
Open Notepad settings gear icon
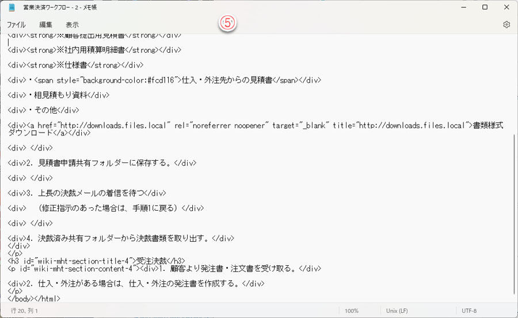tap(506, 25)
